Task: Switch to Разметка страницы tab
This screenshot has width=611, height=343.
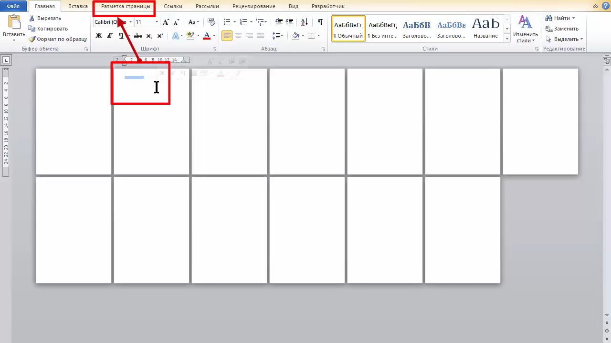Action: [x=126, y=6]
